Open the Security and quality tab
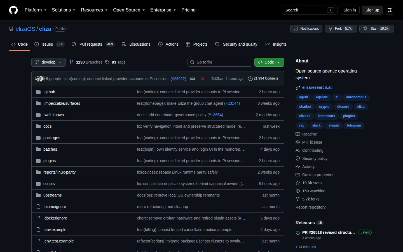Image resolution: width=403 pixels, height=252 pixels. point(236,44)
